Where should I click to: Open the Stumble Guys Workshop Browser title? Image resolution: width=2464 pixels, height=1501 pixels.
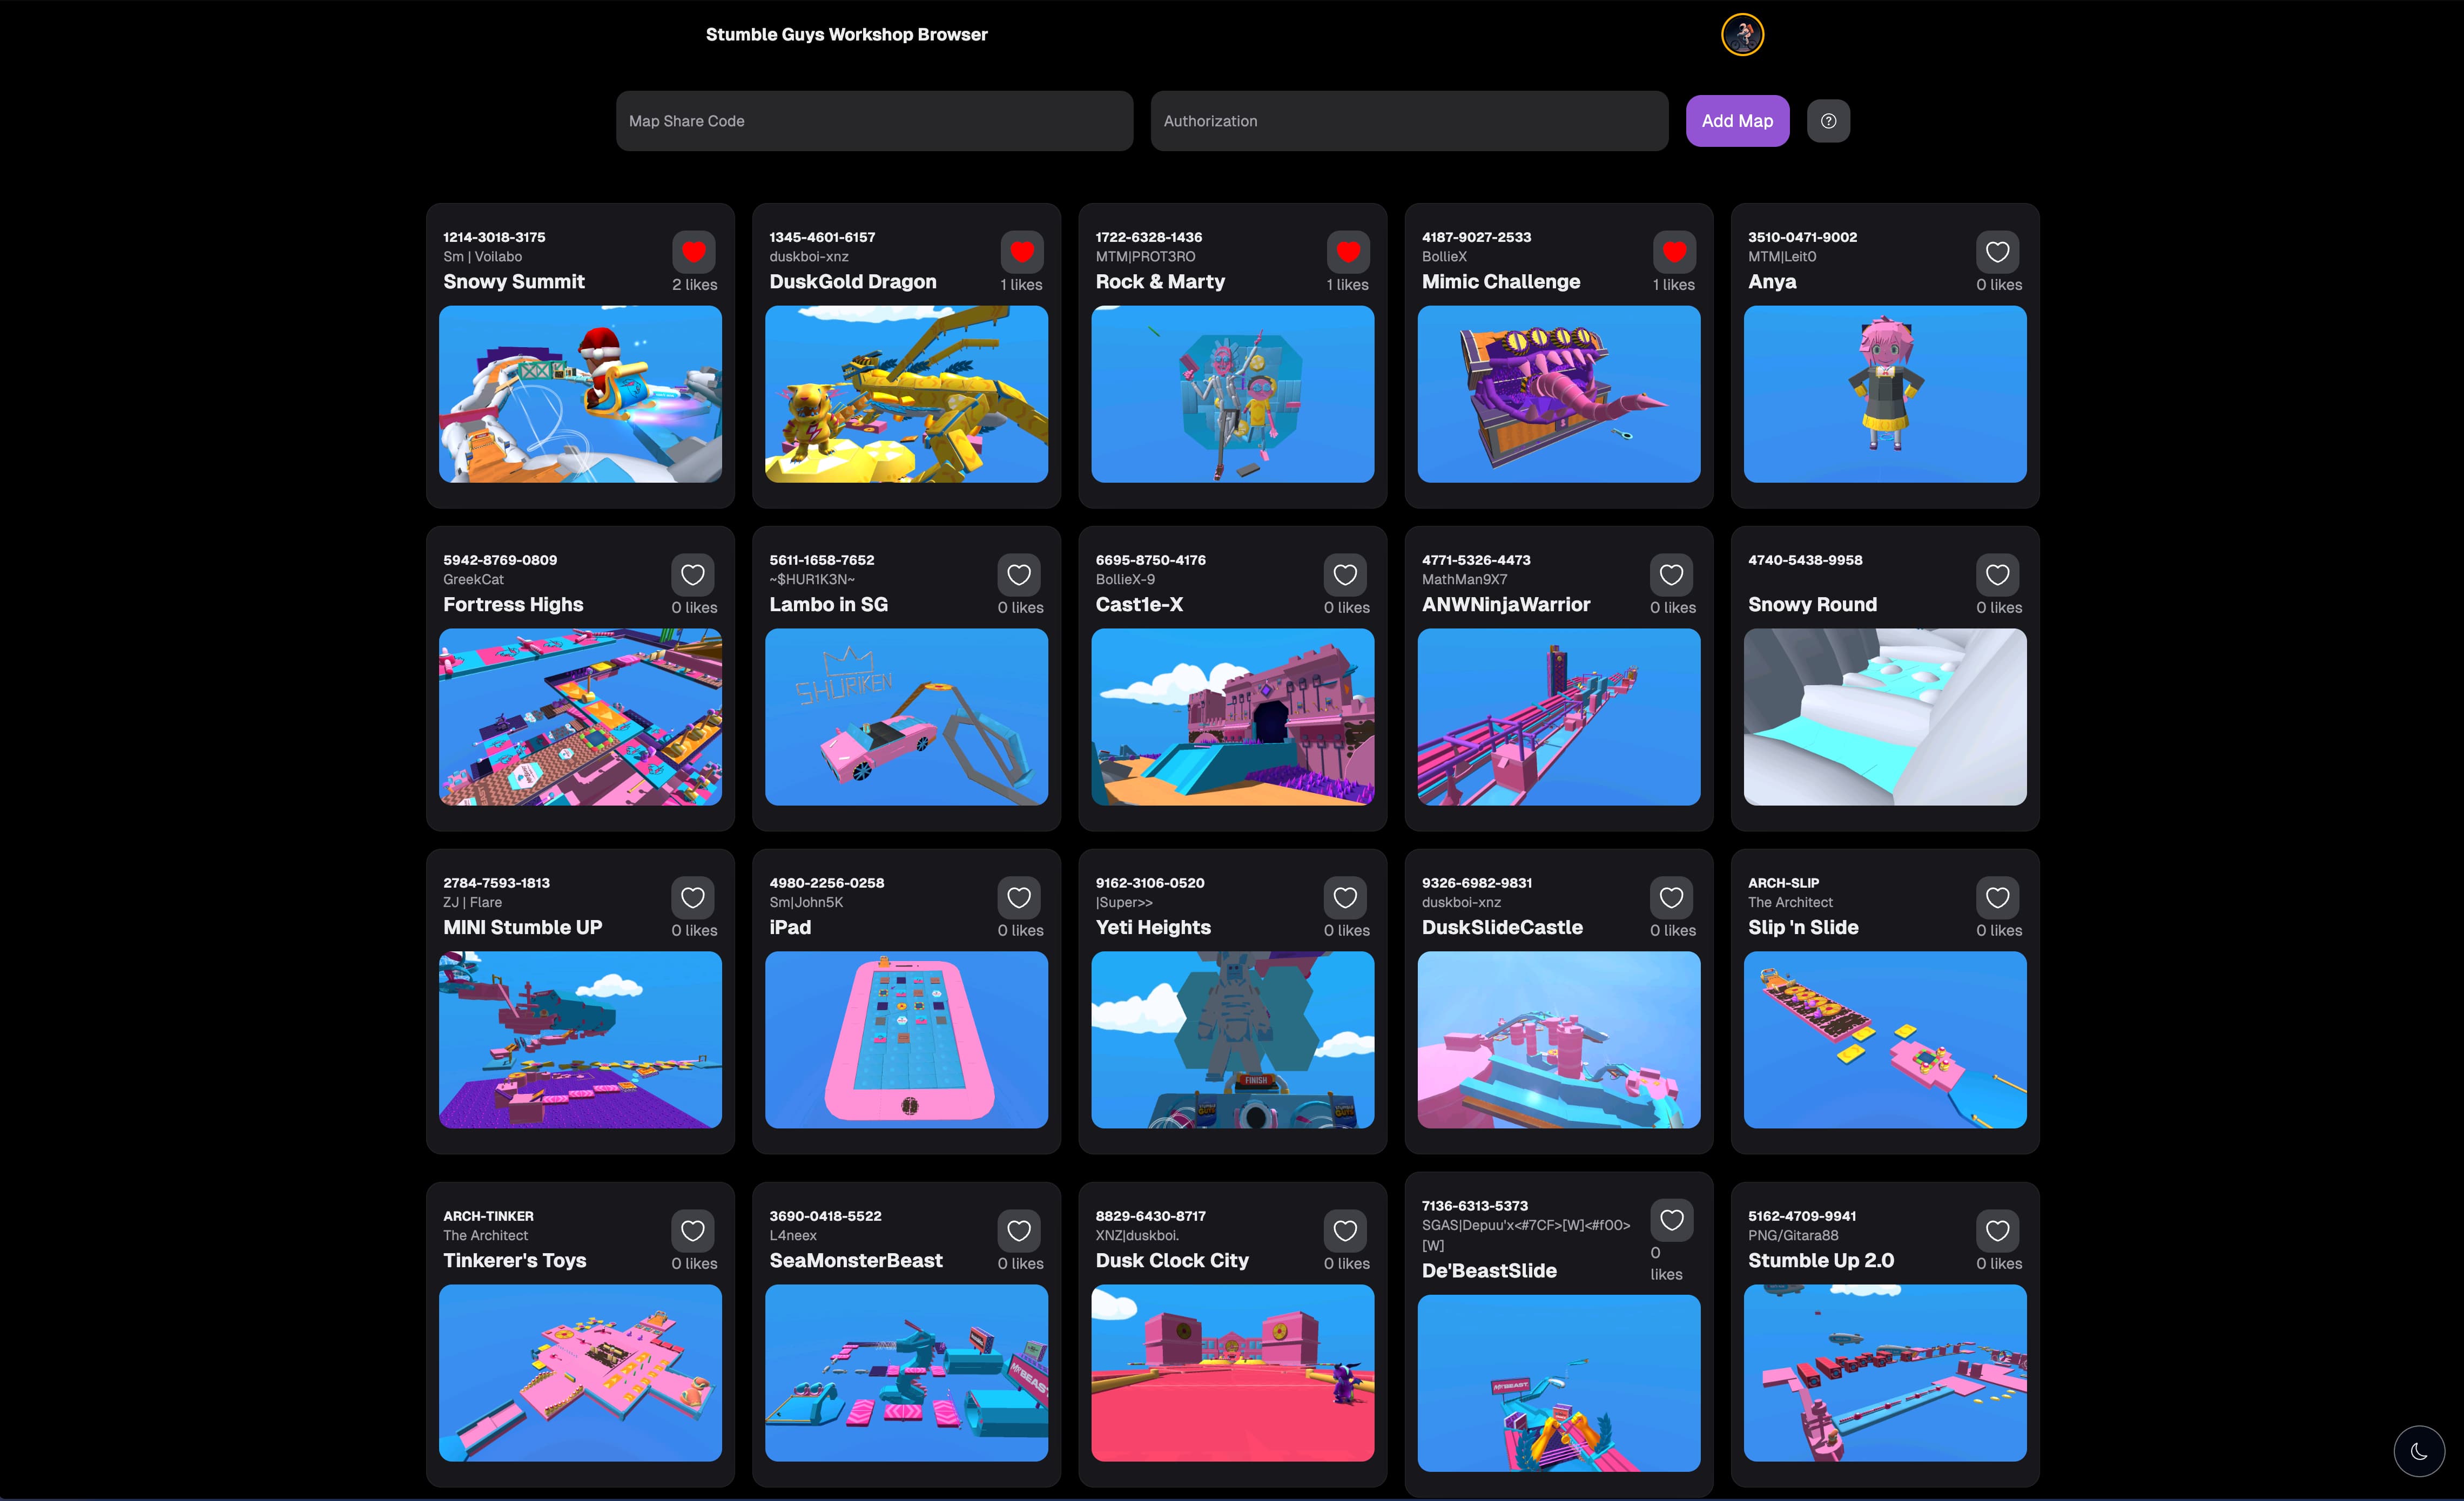tap(846, 35)
